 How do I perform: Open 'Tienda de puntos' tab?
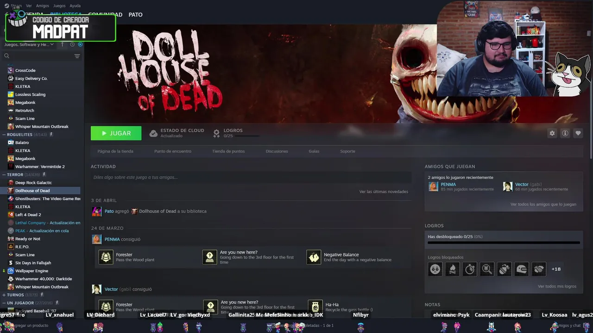tap(228, 151)
